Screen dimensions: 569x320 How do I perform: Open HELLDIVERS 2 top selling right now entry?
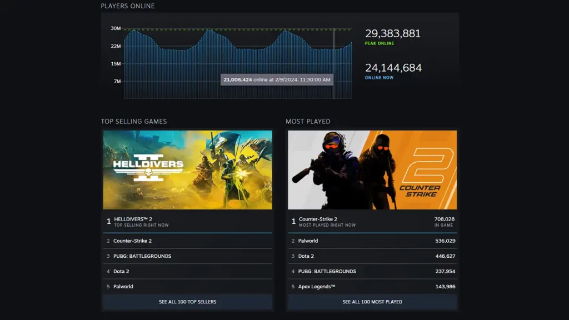pyautogui.click(x=187, y=222)
